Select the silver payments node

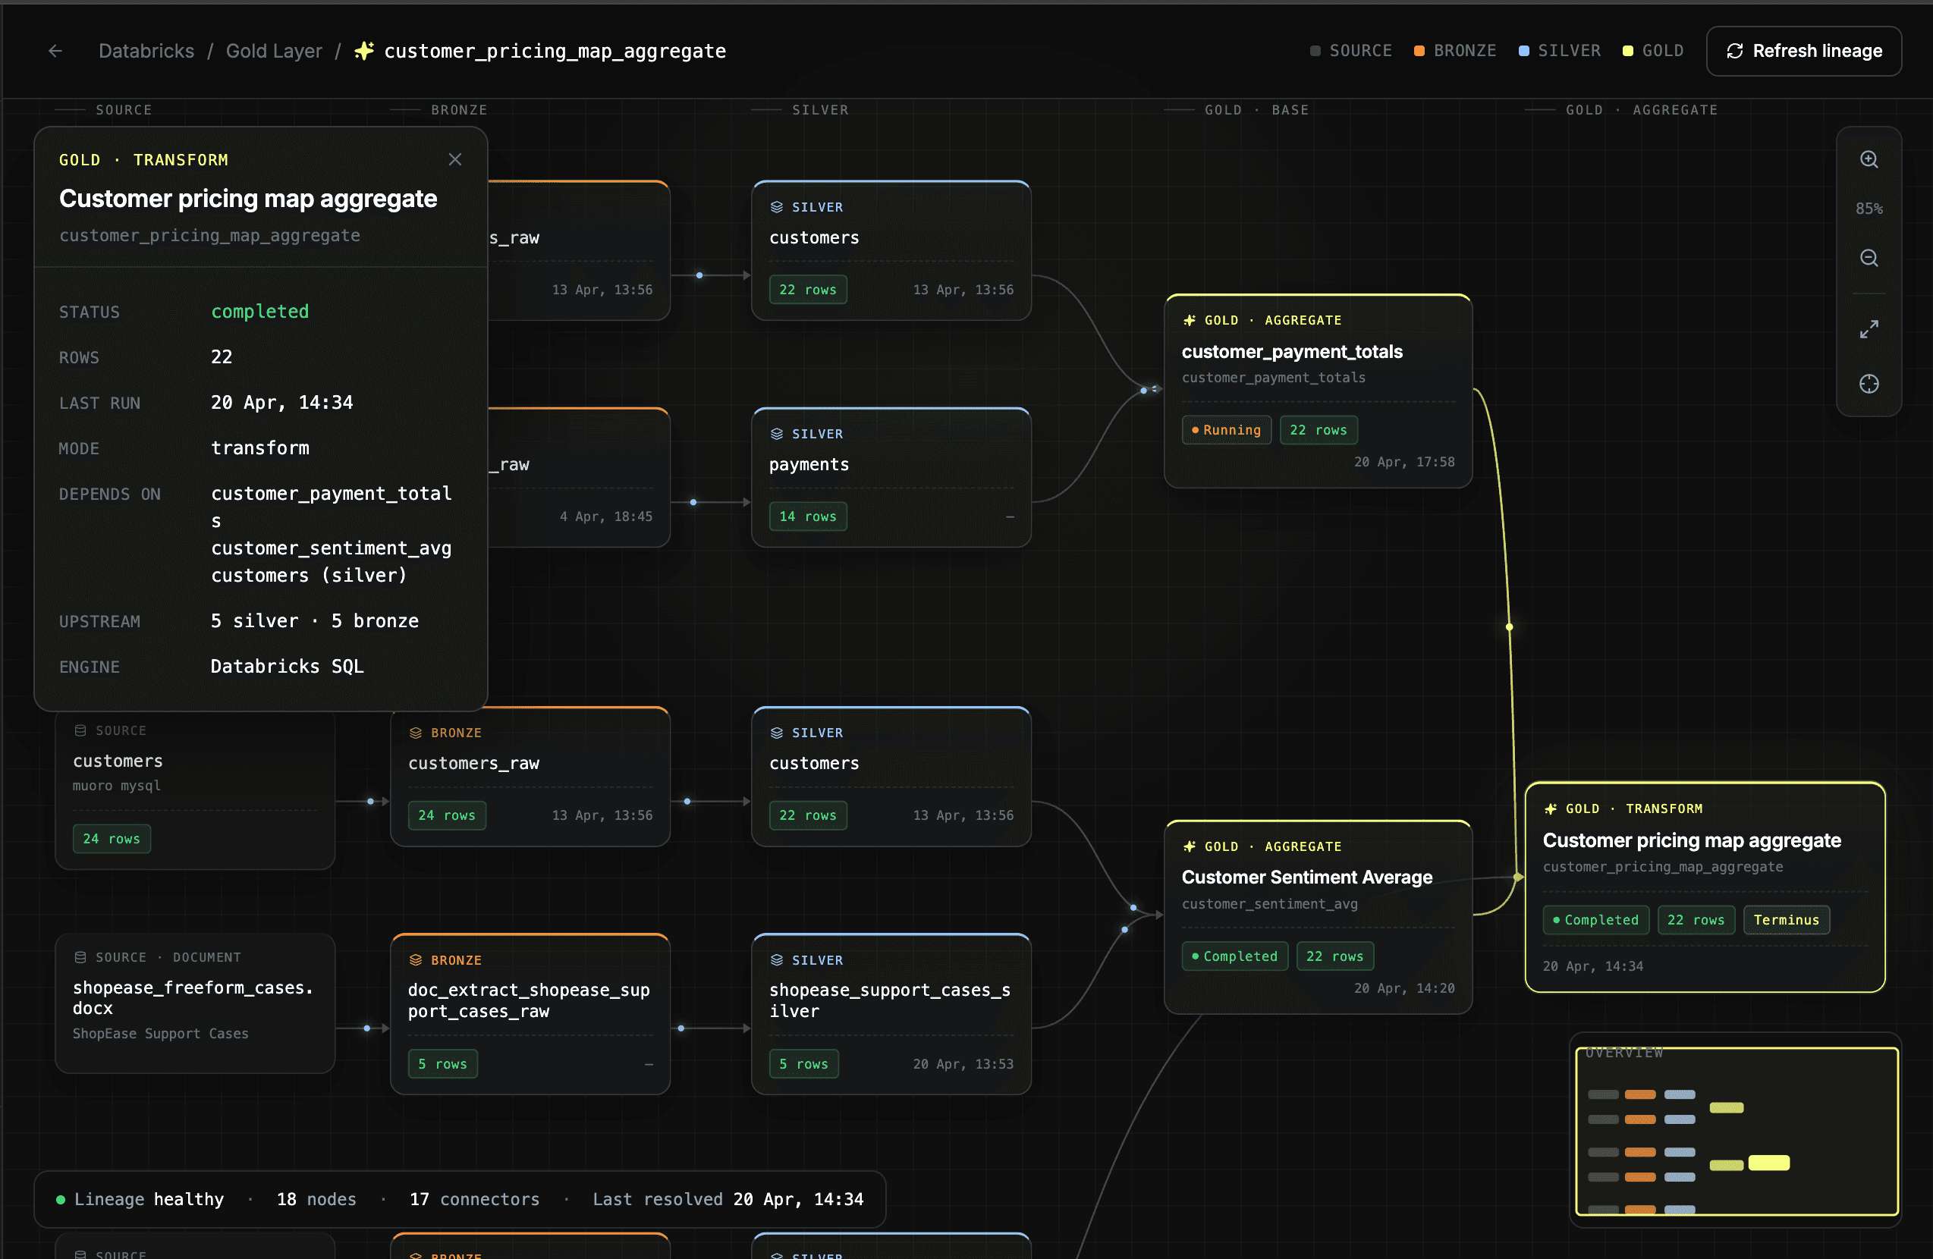coord(891,477)
